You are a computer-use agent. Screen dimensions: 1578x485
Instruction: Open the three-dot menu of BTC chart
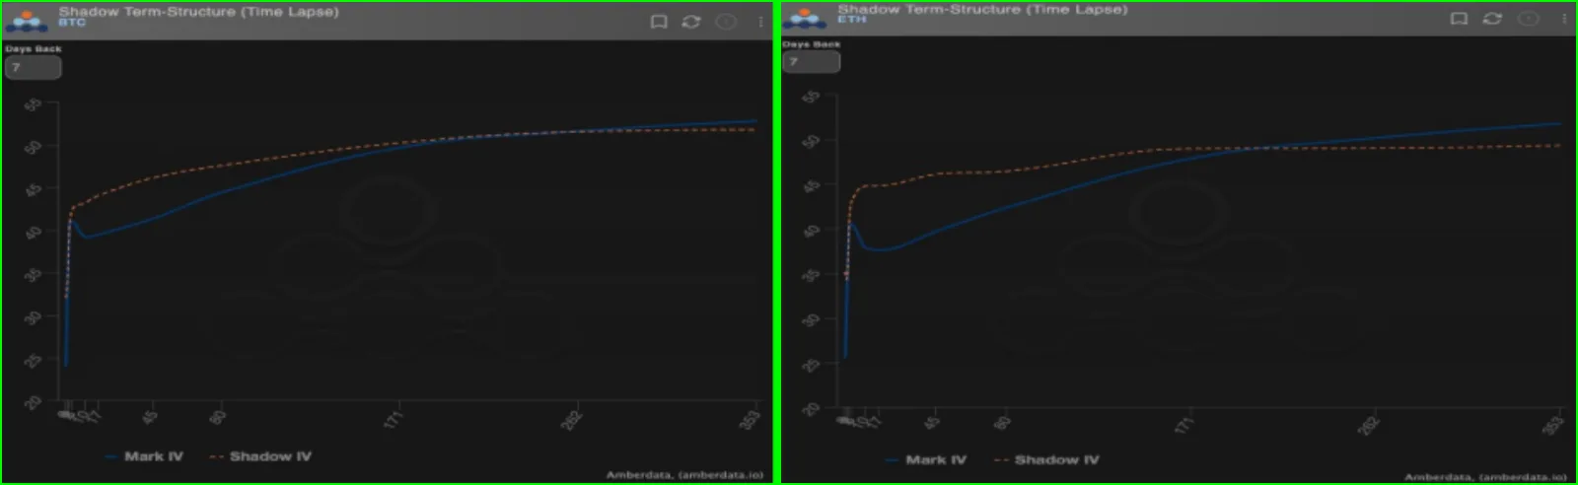point(760,22)
